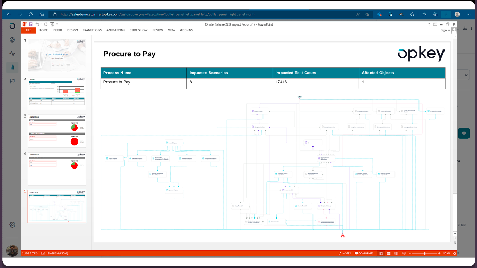Click the zoom out minus button

coord(410,253)
